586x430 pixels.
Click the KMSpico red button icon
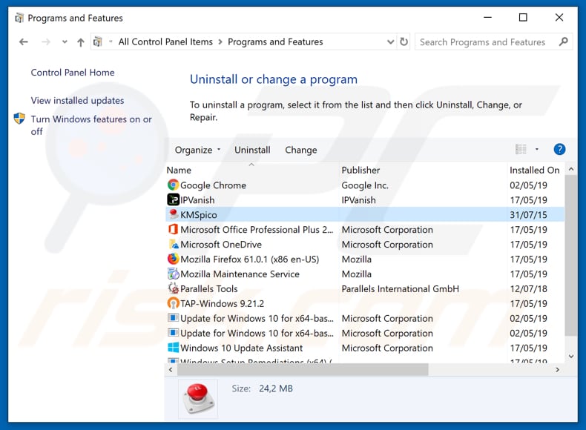[173, 214]
